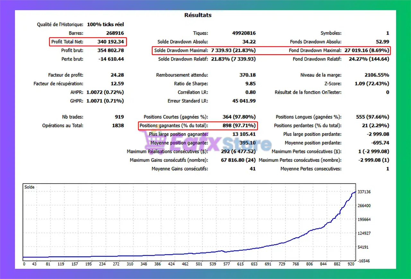Image resolution: width=411 pixels, height=279 pixels.
Task: Click the 337136 label on chart y-axis
Action: click(364, 192)
